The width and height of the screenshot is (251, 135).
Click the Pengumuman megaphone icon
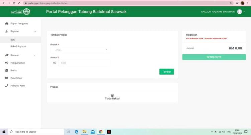(7, 63)
